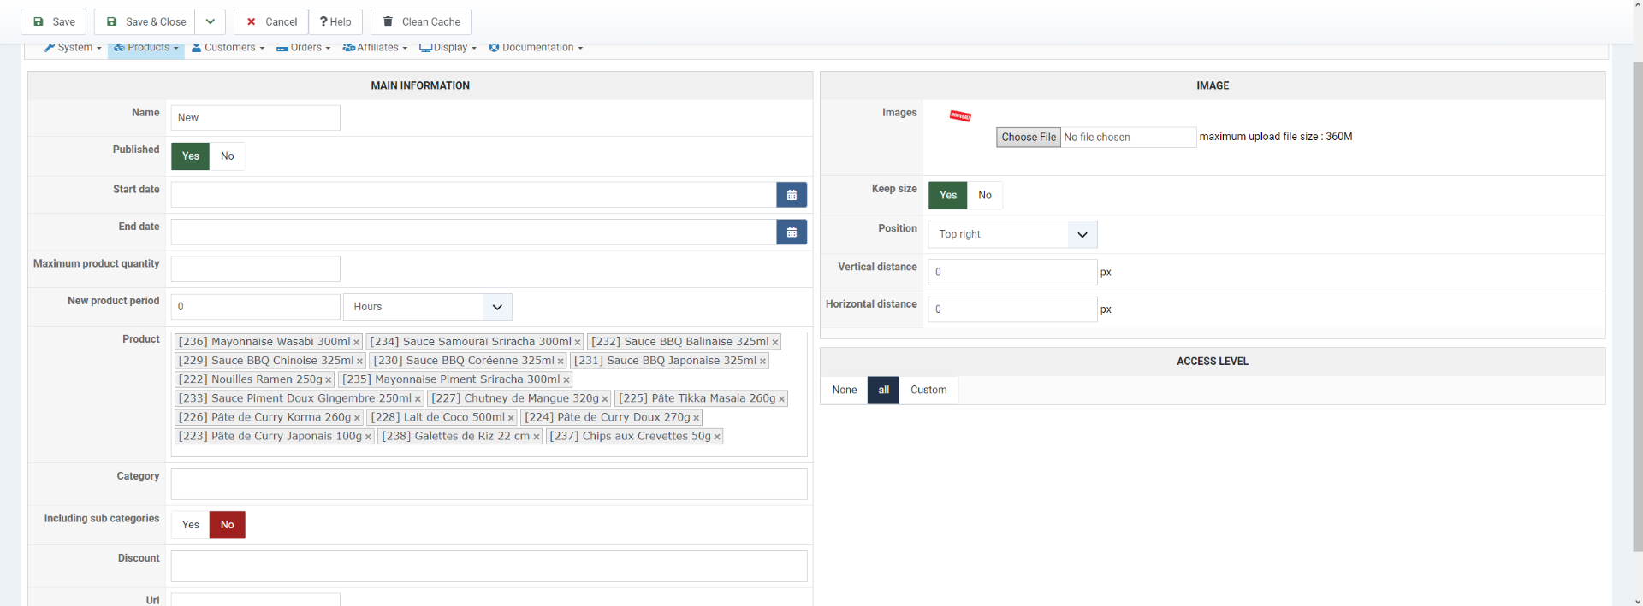Remove Pâte de Curry Doux tag
Image resolution: width=1643 pixels, height=606 pixels.
(x=697, y=417)
